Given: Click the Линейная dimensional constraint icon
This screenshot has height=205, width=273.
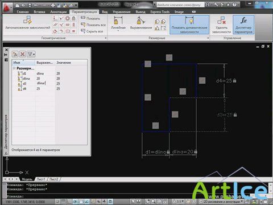Looking at the screenshot, I should click(x=118, y=20).
